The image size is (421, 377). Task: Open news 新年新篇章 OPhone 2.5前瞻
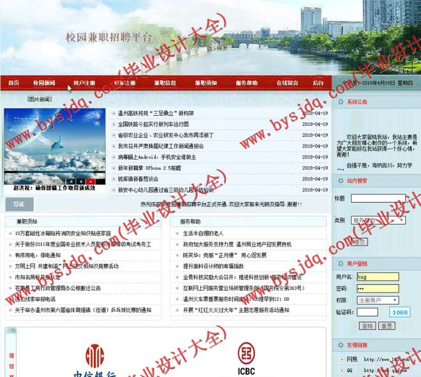(x=149, y=168)
